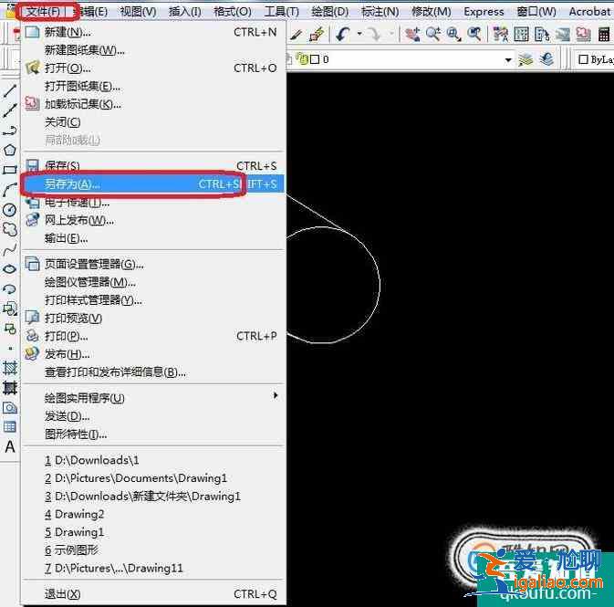Open the Sheet Set Manager icon

(x=562, y=35)
